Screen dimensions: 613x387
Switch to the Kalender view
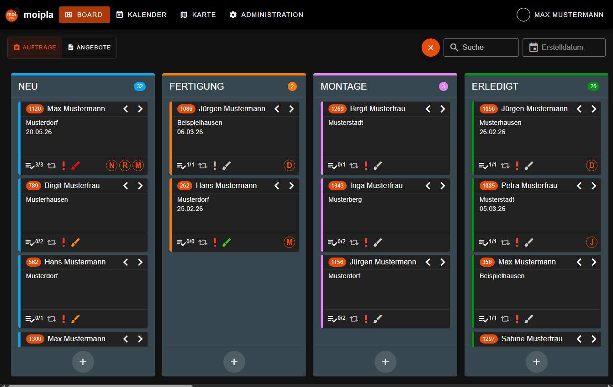(142, 15)
